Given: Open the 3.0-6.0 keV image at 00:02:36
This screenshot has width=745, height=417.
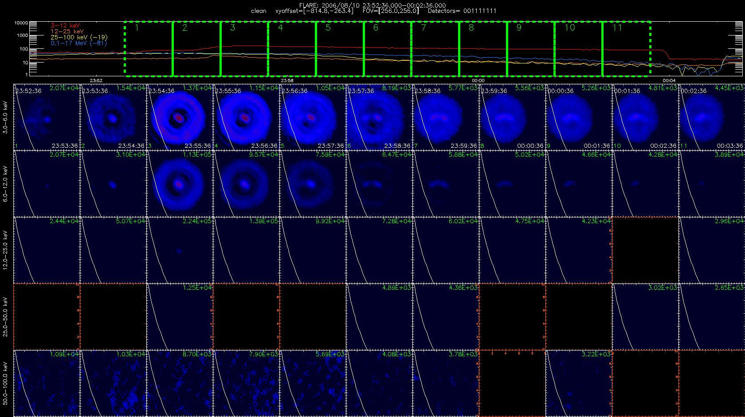Looking at the screenshot, I should 712,117.
